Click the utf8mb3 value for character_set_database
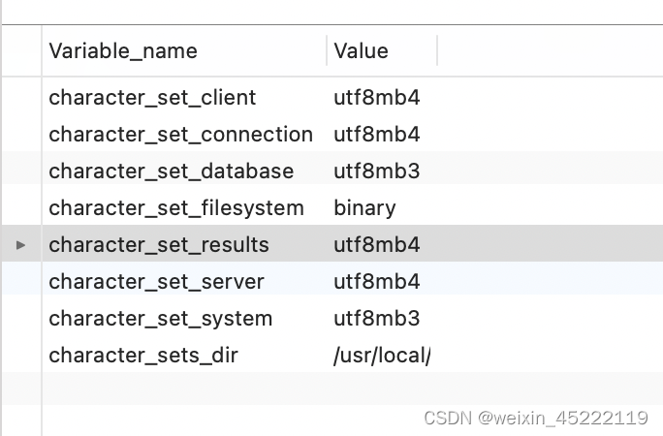The height and width of the screenshot is (436, 663). [377, 171]
